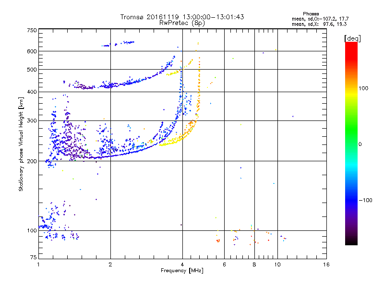Click the y-axis tick label "600"
Viewport: 384px width, 288px height.
[32, 51]
